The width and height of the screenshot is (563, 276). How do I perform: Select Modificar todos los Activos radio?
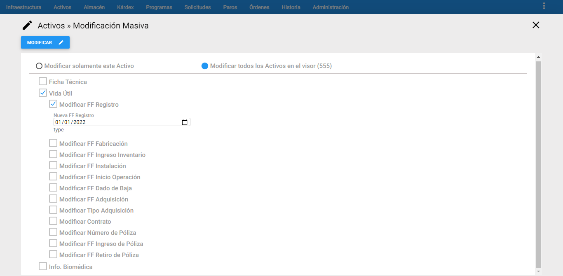coord(205,66)
